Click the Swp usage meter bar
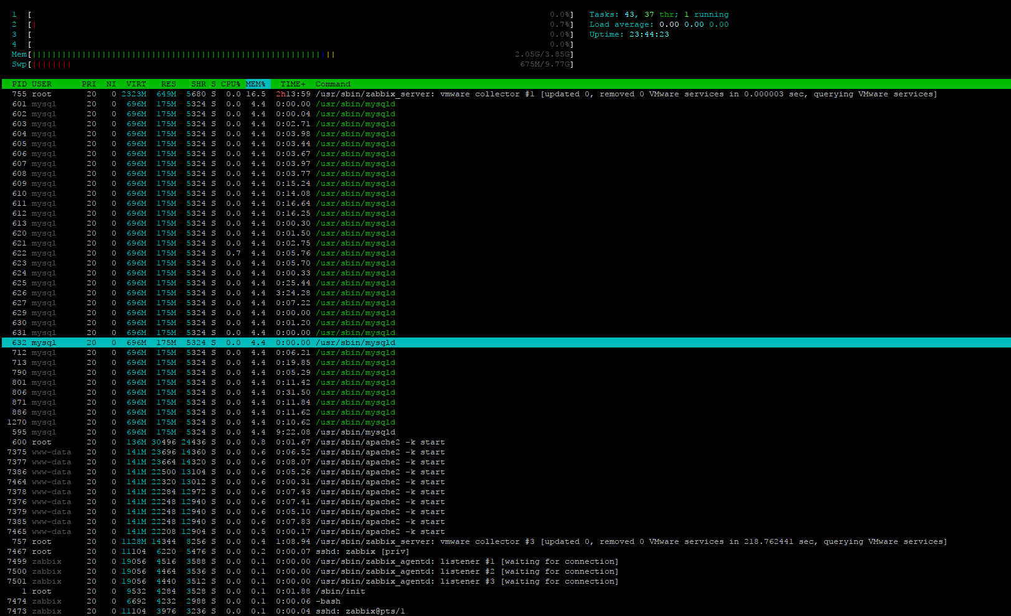This screenshot has width=1011, height=616. pyautogui.click(x=51, y=65)
